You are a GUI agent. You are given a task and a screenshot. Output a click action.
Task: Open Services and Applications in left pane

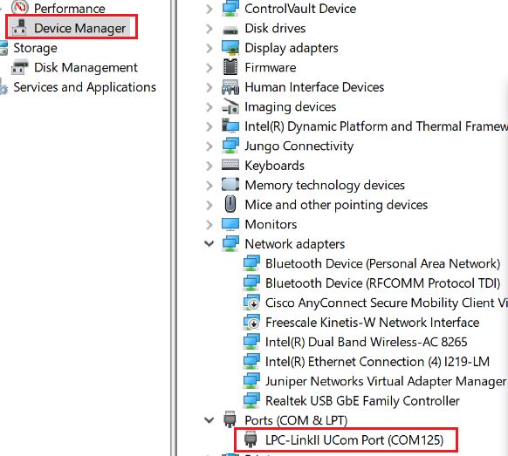85,87
